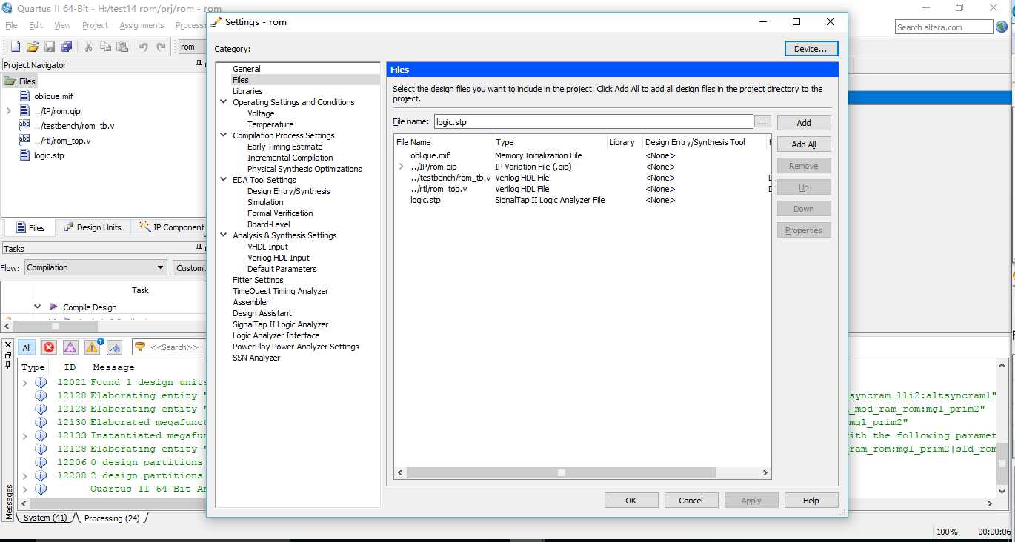Click the Copy toolbar icon
Image resolution: width=1015 pixels, height=542 pixels.
[105, 47]
